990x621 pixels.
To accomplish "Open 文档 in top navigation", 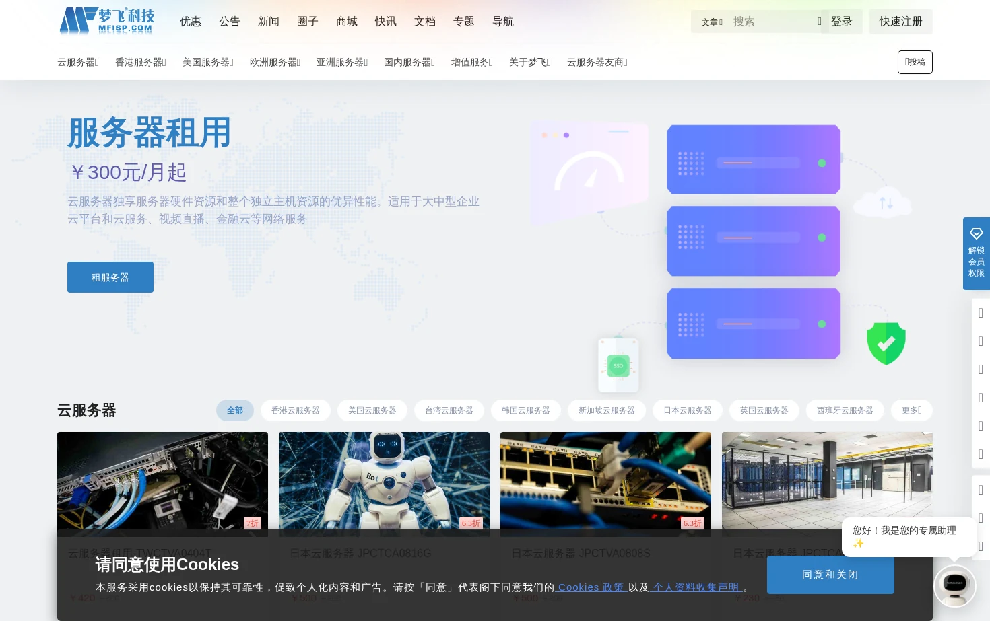I will (x=425, y=22).
